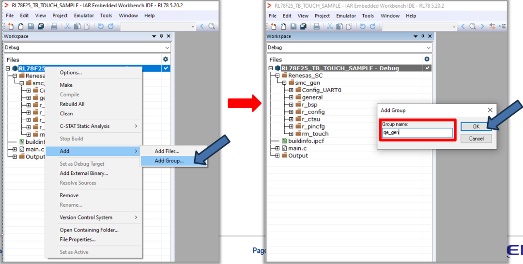Click the Print icon in left window toolbar
Screen dimensions: 523x264
coord(54,26)
